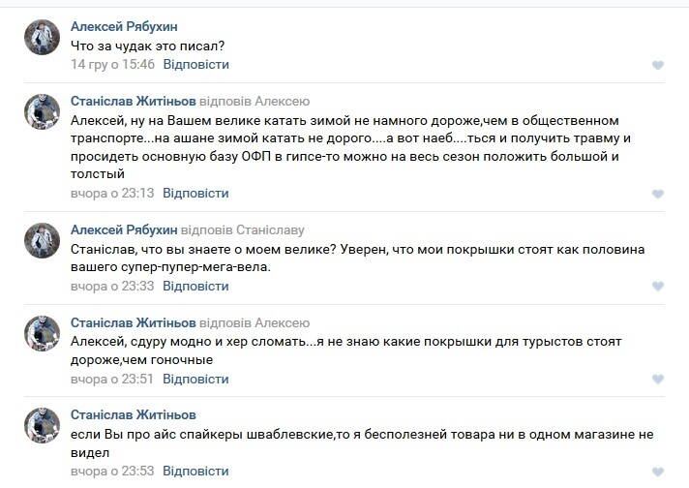The image size is (689, 488).
Task: Click the timestamp вчора о 23:51
Action: (x=112, y=379)
